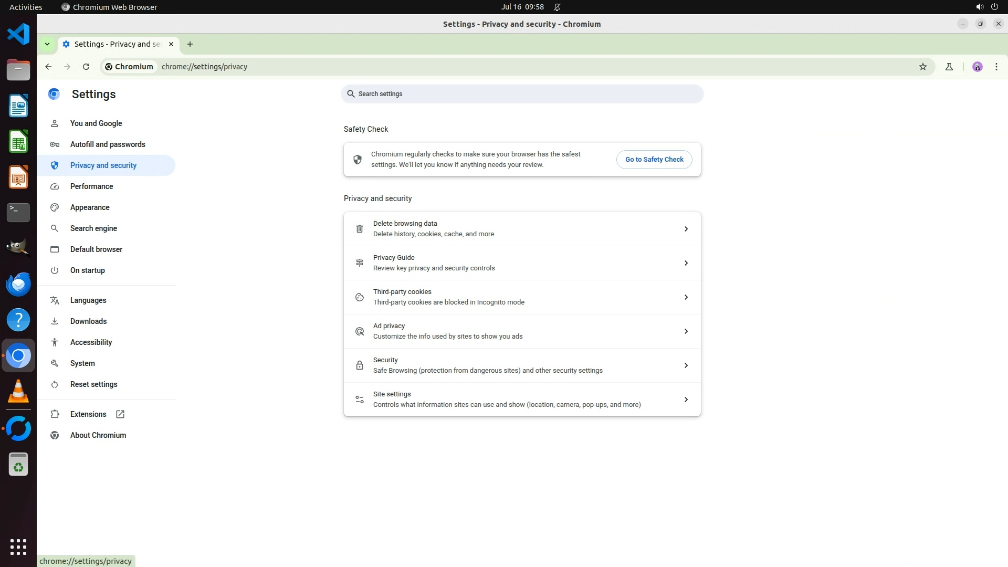Click the back navigation arrow
The image size is (1008, 567).
(x=48, y=67)
